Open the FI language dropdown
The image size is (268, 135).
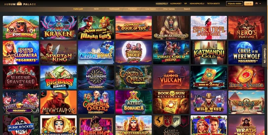(258, 4)
